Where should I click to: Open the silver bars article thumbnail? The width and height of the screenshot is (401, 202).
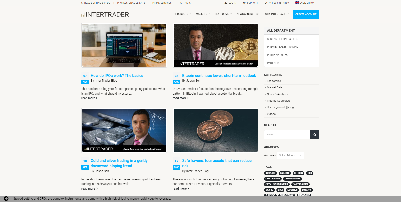pyautogui.click(x=124, y=131)
